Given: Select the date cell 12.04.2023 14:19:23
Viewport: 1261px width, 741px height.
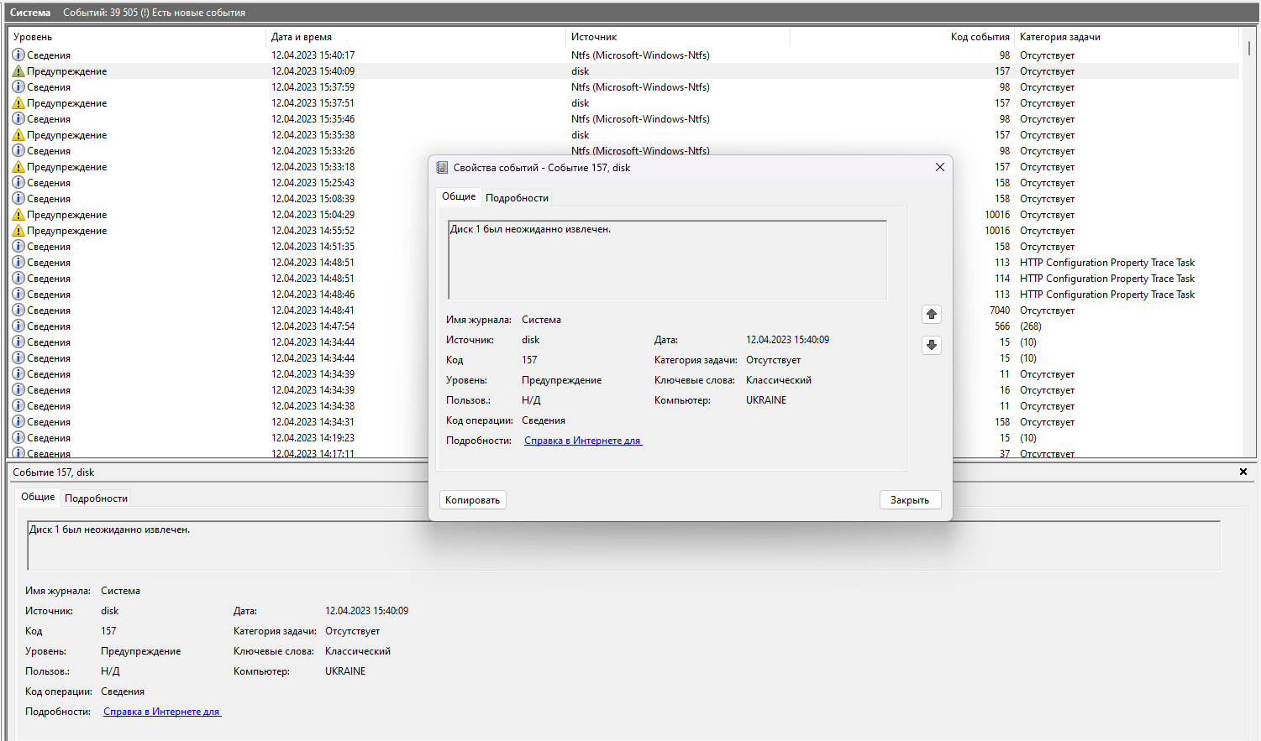Looking at the screenshot, I should (313, 438).
